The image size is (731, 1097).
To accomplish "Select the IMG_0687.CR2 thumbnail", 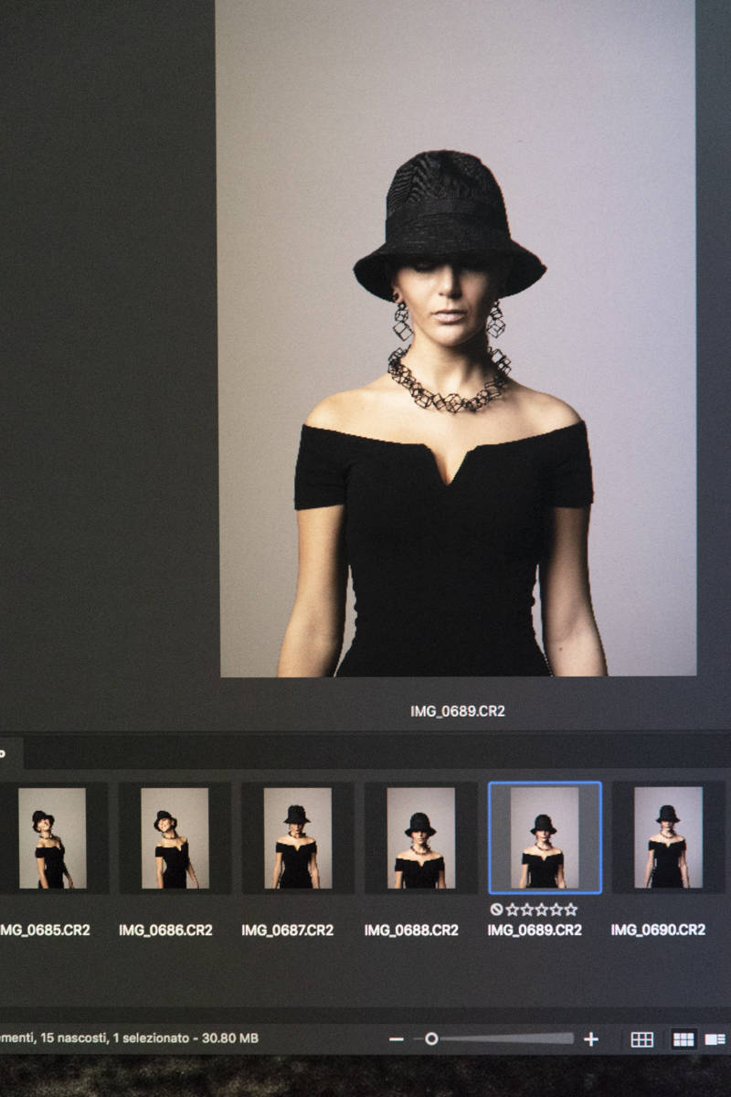I will click(297, 837).
